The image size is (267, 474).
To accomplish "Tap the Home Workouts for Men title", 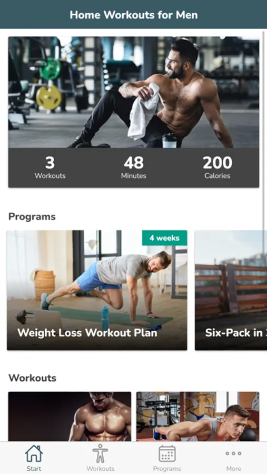I will pyautogui.click(x=134, y=15).
